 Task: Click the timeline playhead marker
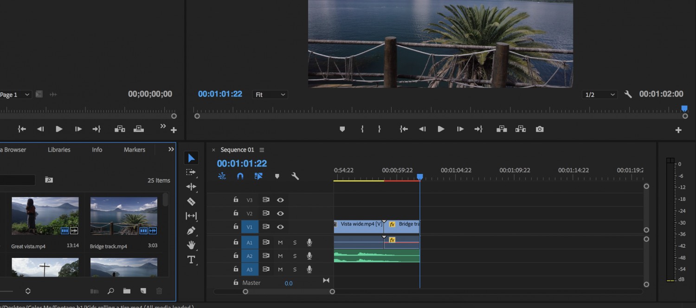420,177
